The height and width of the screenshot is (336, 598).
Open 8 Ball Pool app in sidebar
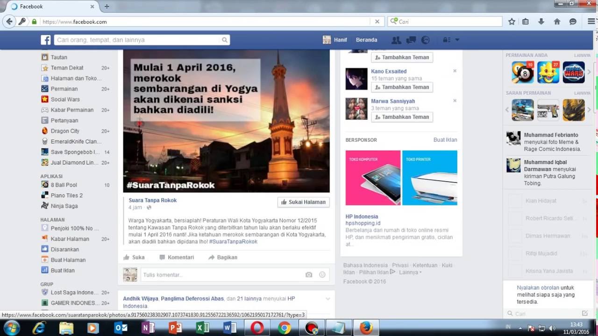(x=64, y=185)
